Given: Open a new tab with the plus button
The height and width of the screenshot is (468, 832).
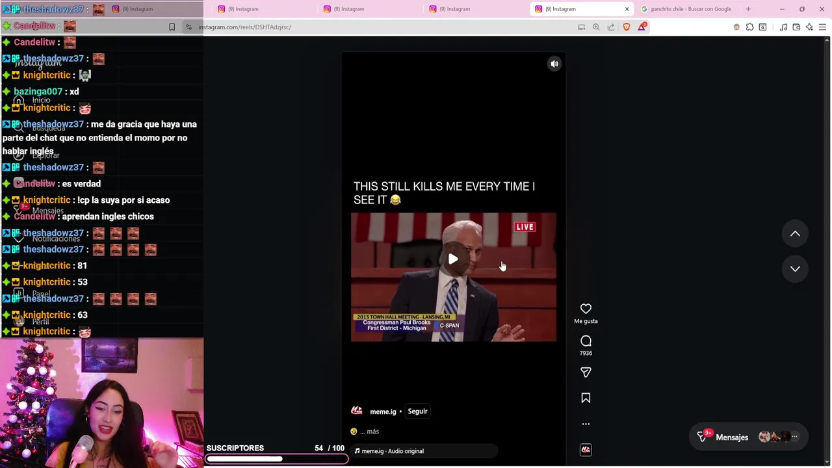Looking at the screenshot, I should 748,9.
